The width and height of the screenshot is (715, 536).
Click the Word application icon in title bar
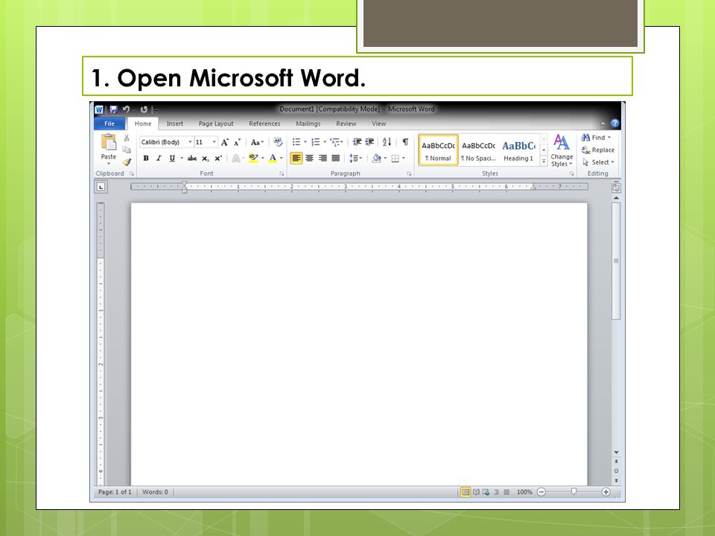coord(99,109)
